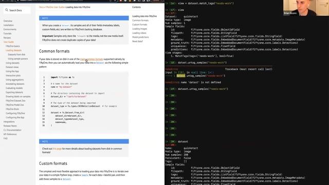The width and height of the screenshot is (329, 185).
Task: Click the Common formats heading
Action: click(x=54, y=51)
